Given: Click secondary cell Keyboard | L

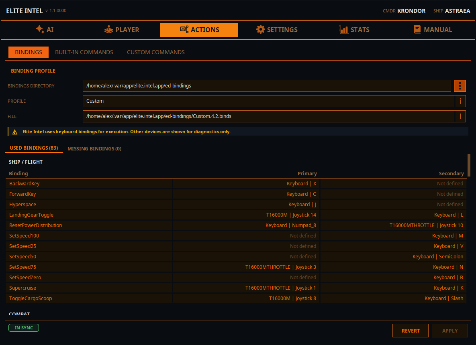Looking at the screenshot, I should click(x=393, y=215).
